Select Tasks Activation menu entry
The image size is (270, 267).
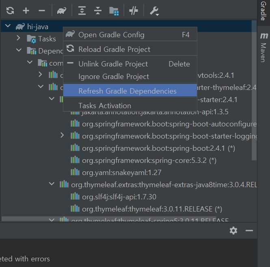[130, 105]
